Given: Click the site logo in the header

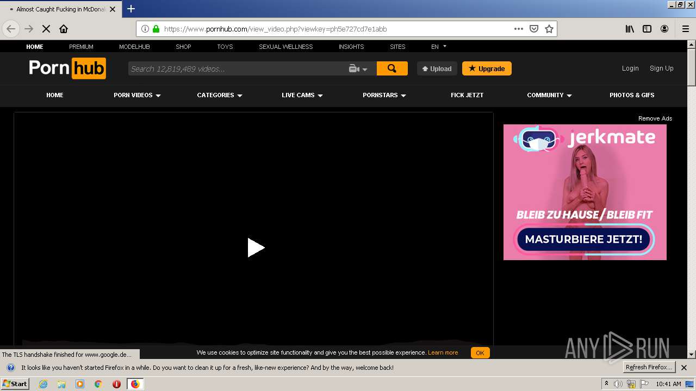Looking at the screenshot, I should (67, 68).
